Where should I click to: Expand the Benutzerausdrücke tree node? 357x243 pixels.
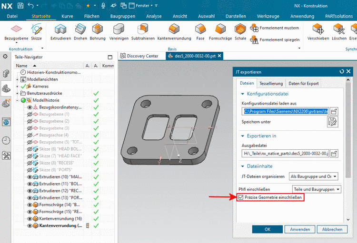tap(17, 93)
